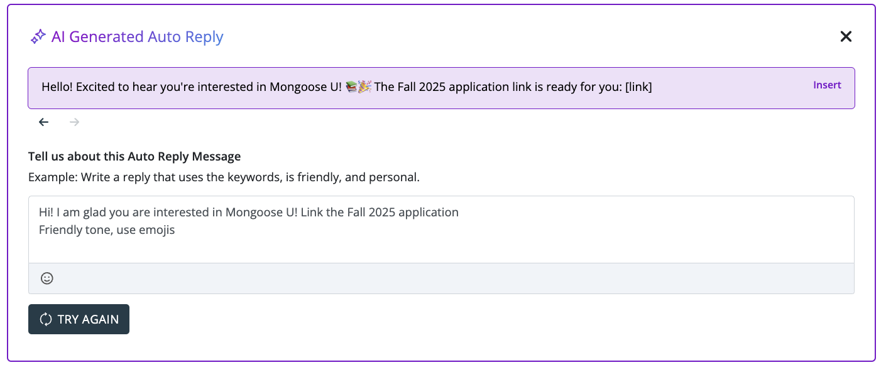Click the 'Hi! I am glad' line in the prompt

[x=248, y=212]
